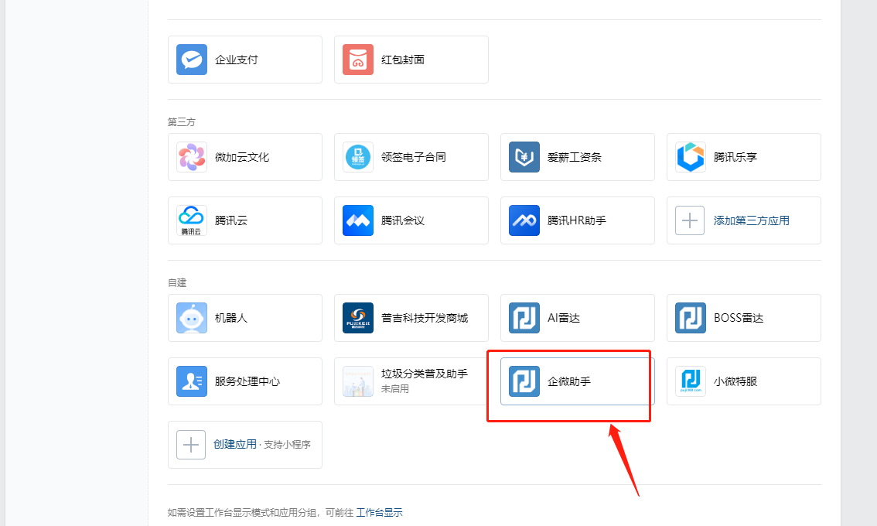Select the 红包封面 label
This screenshot has width=877, height=526.
[x=403, y=60]
